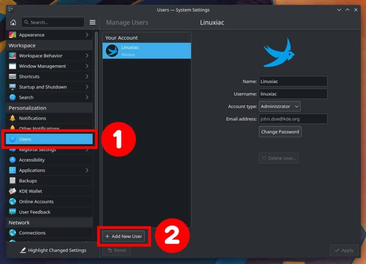
Task: Click into the Username text field
Action: pyautogui.click(x=293, y=94)
